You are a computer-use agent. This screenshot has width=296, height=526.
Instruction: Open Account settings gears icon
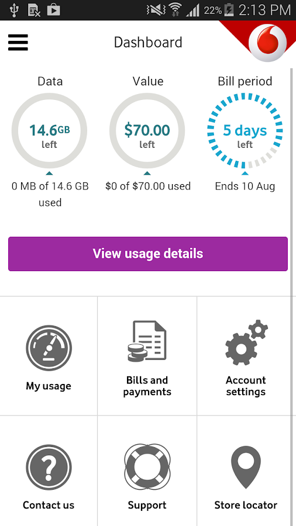pyautogui.click(x=246, y=342)
